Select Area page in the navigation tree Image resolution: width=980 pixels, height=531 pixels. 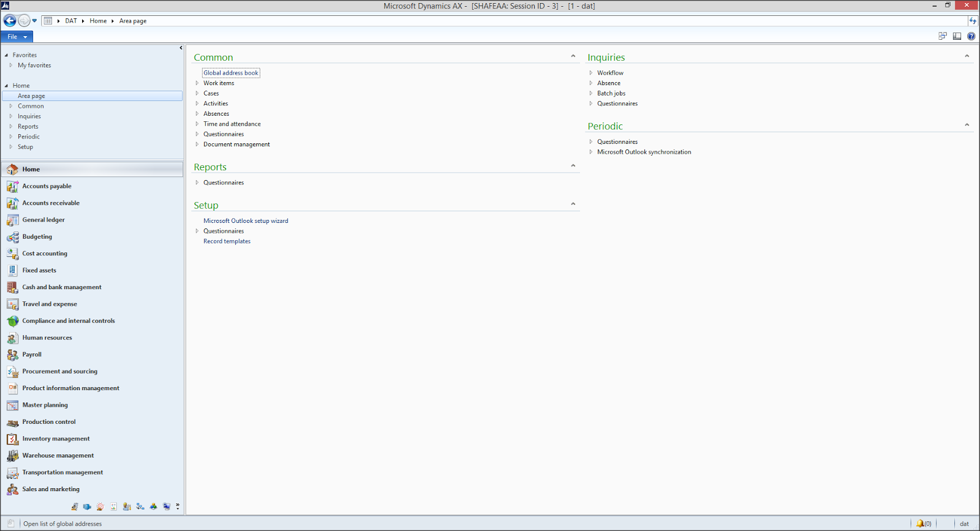[x=92, y=96]
